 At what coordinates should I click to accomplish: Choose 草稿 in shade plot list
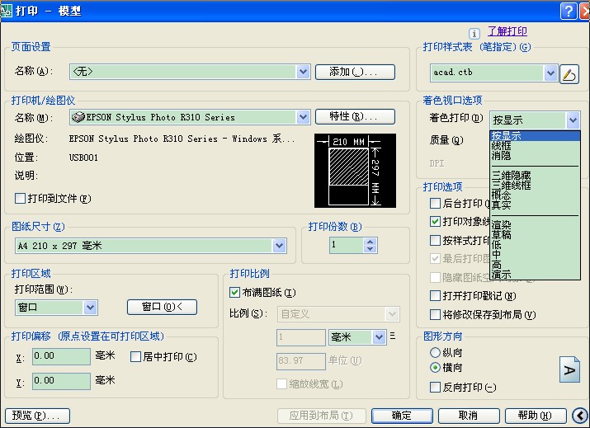535,235
